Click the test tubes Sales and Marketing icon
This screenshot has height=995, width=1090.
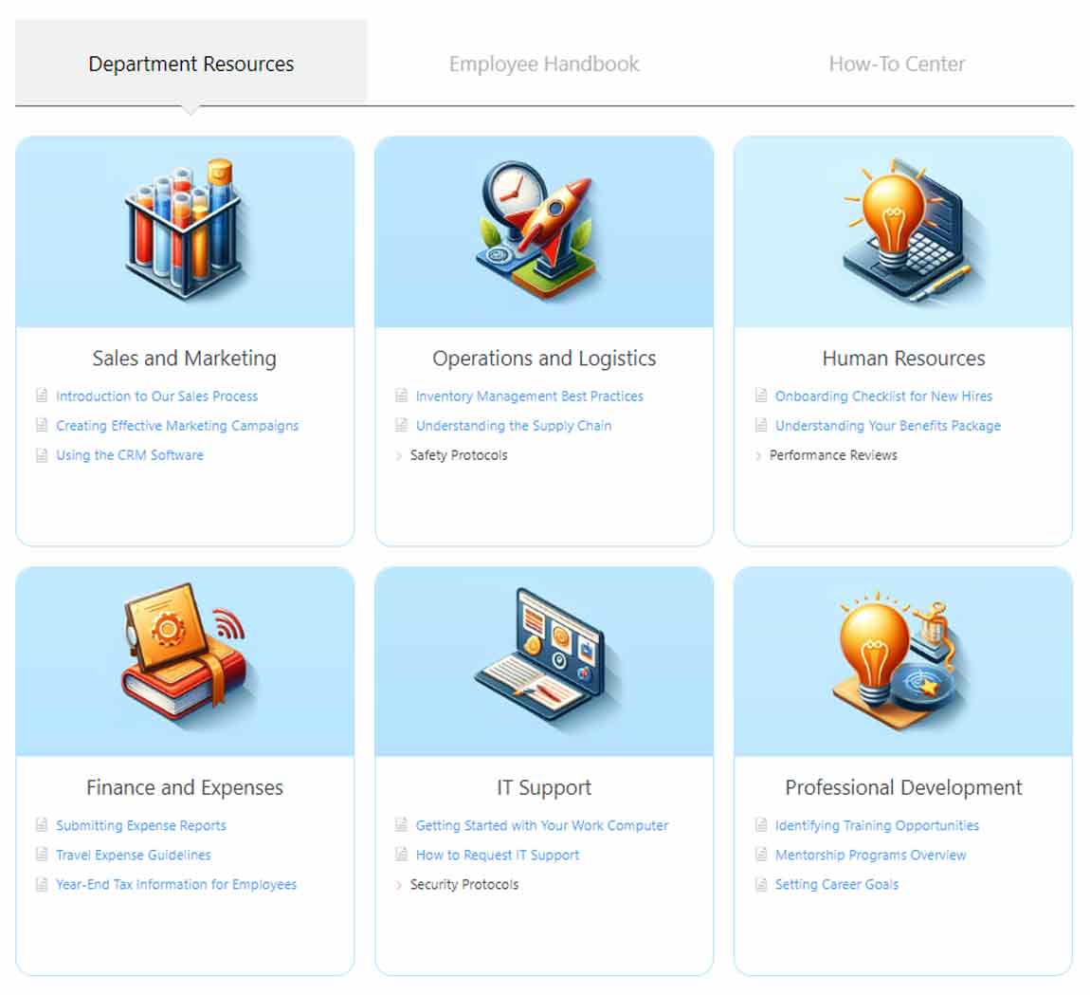185,229
